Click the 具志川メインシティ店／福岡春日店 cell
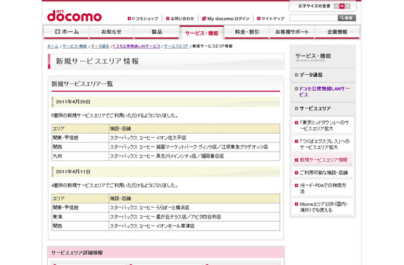 tap(194, 156)
